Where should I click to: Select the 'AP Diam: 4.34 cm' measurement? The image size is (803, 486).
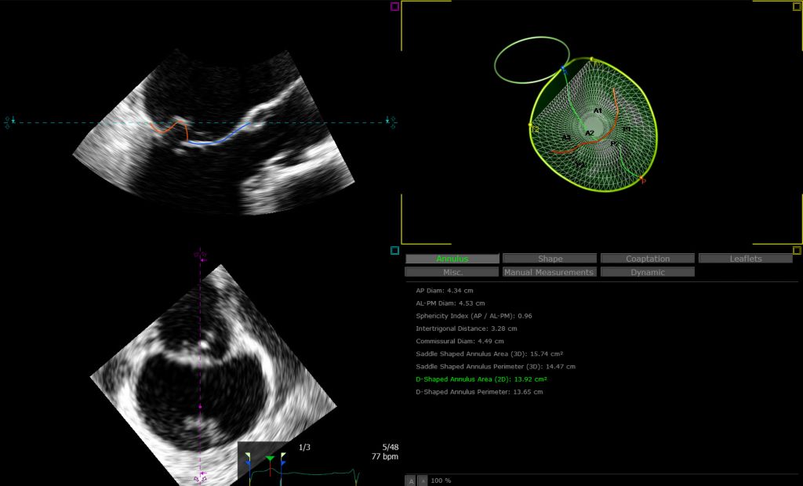coord(445,290)
